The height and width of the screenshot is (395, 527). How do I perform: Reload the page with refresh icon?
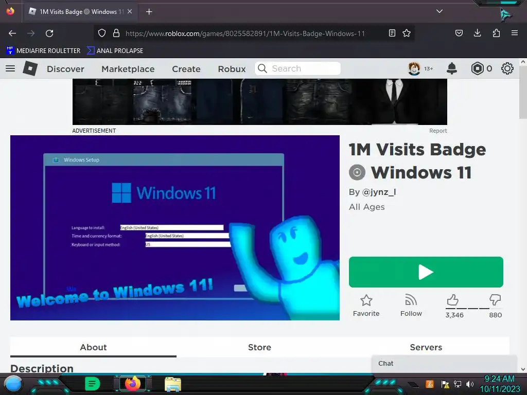pyautogui.click(x=49, y=33)
